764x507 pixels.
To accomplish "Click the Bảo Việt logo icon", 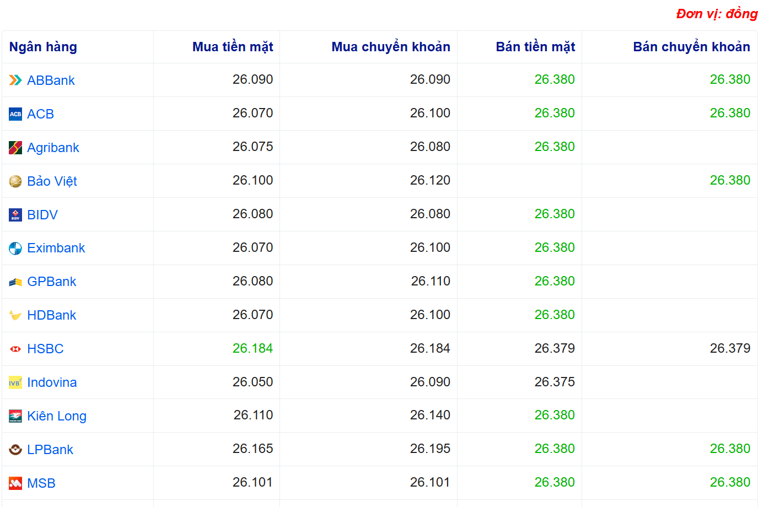I will coord(15,181).
